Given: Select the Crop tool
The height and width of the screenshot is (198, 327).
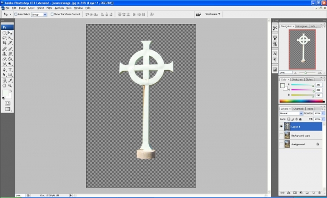Looking at the screenshot, I should coord(4,43).
